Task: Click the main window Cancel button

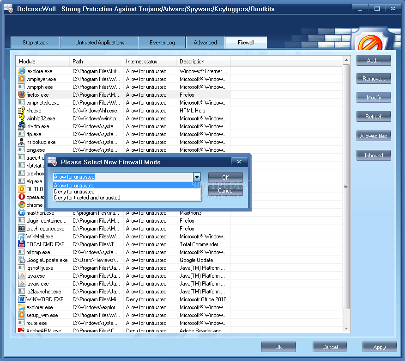Action: tap(330, 347)
